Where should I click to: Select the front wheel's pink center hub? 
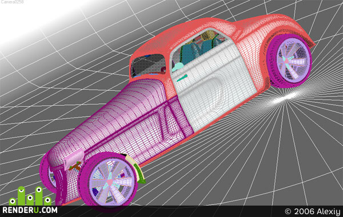[x=110, y=183]
